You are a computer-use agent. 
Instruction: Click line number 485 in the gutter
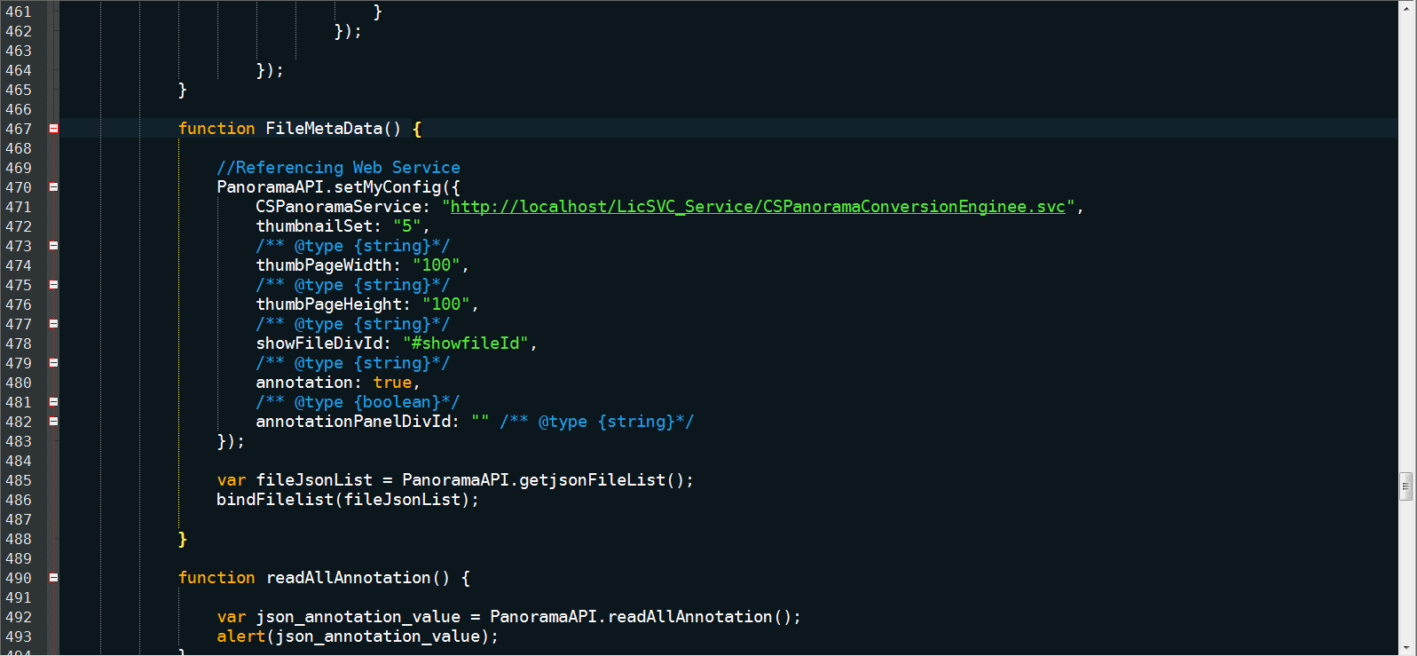click(19, 480)
